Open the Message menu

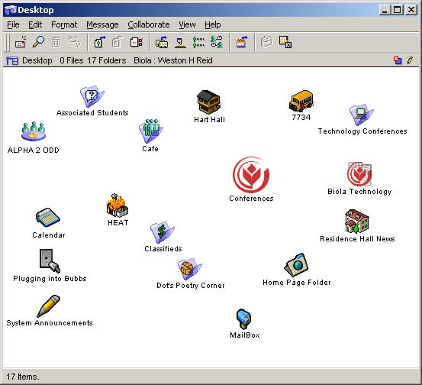pyautogui.click(x=102, y=24)
